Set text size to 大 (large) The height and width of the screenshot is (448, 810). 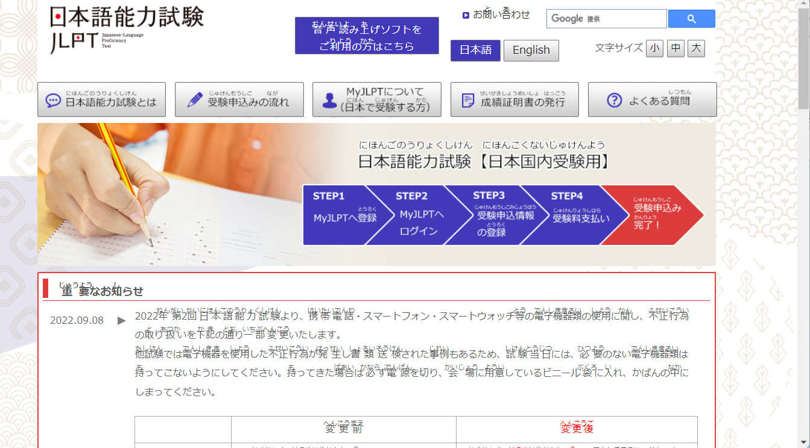coord(696,48)
